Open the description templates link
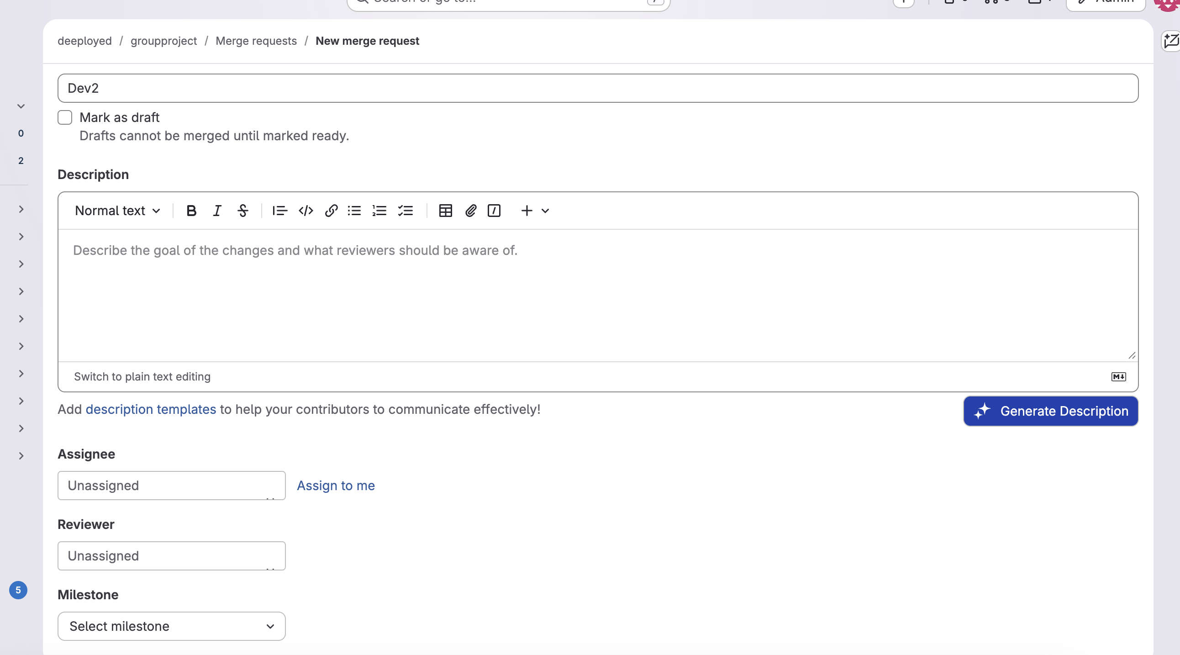Screen dimensions: 1180x655 click(x=151, y=410)
